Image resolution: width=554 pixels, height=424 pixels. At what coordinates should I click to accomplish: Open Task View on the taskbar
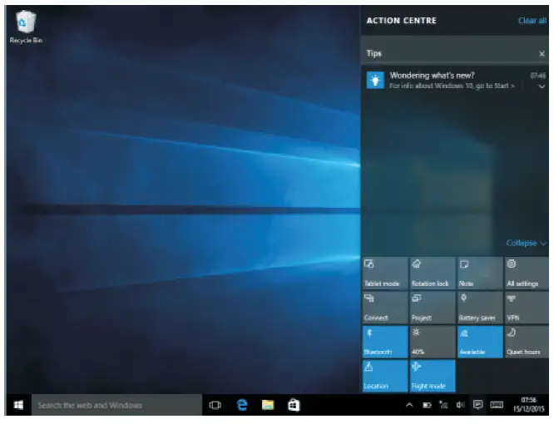click(215, 405)
